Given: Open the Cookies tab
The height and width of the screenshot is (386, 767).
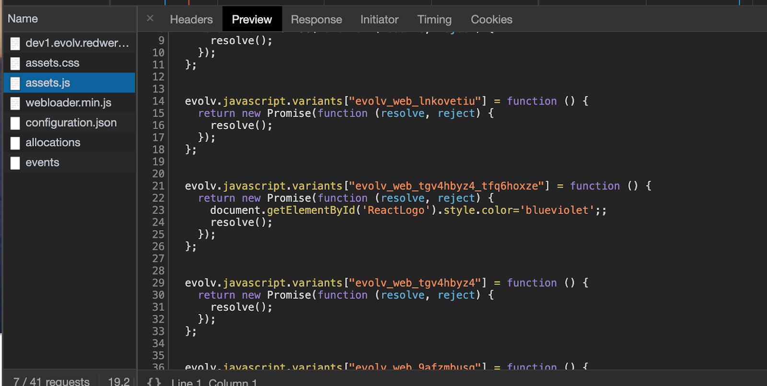Looking at the screenshot, I should [491, 19].
